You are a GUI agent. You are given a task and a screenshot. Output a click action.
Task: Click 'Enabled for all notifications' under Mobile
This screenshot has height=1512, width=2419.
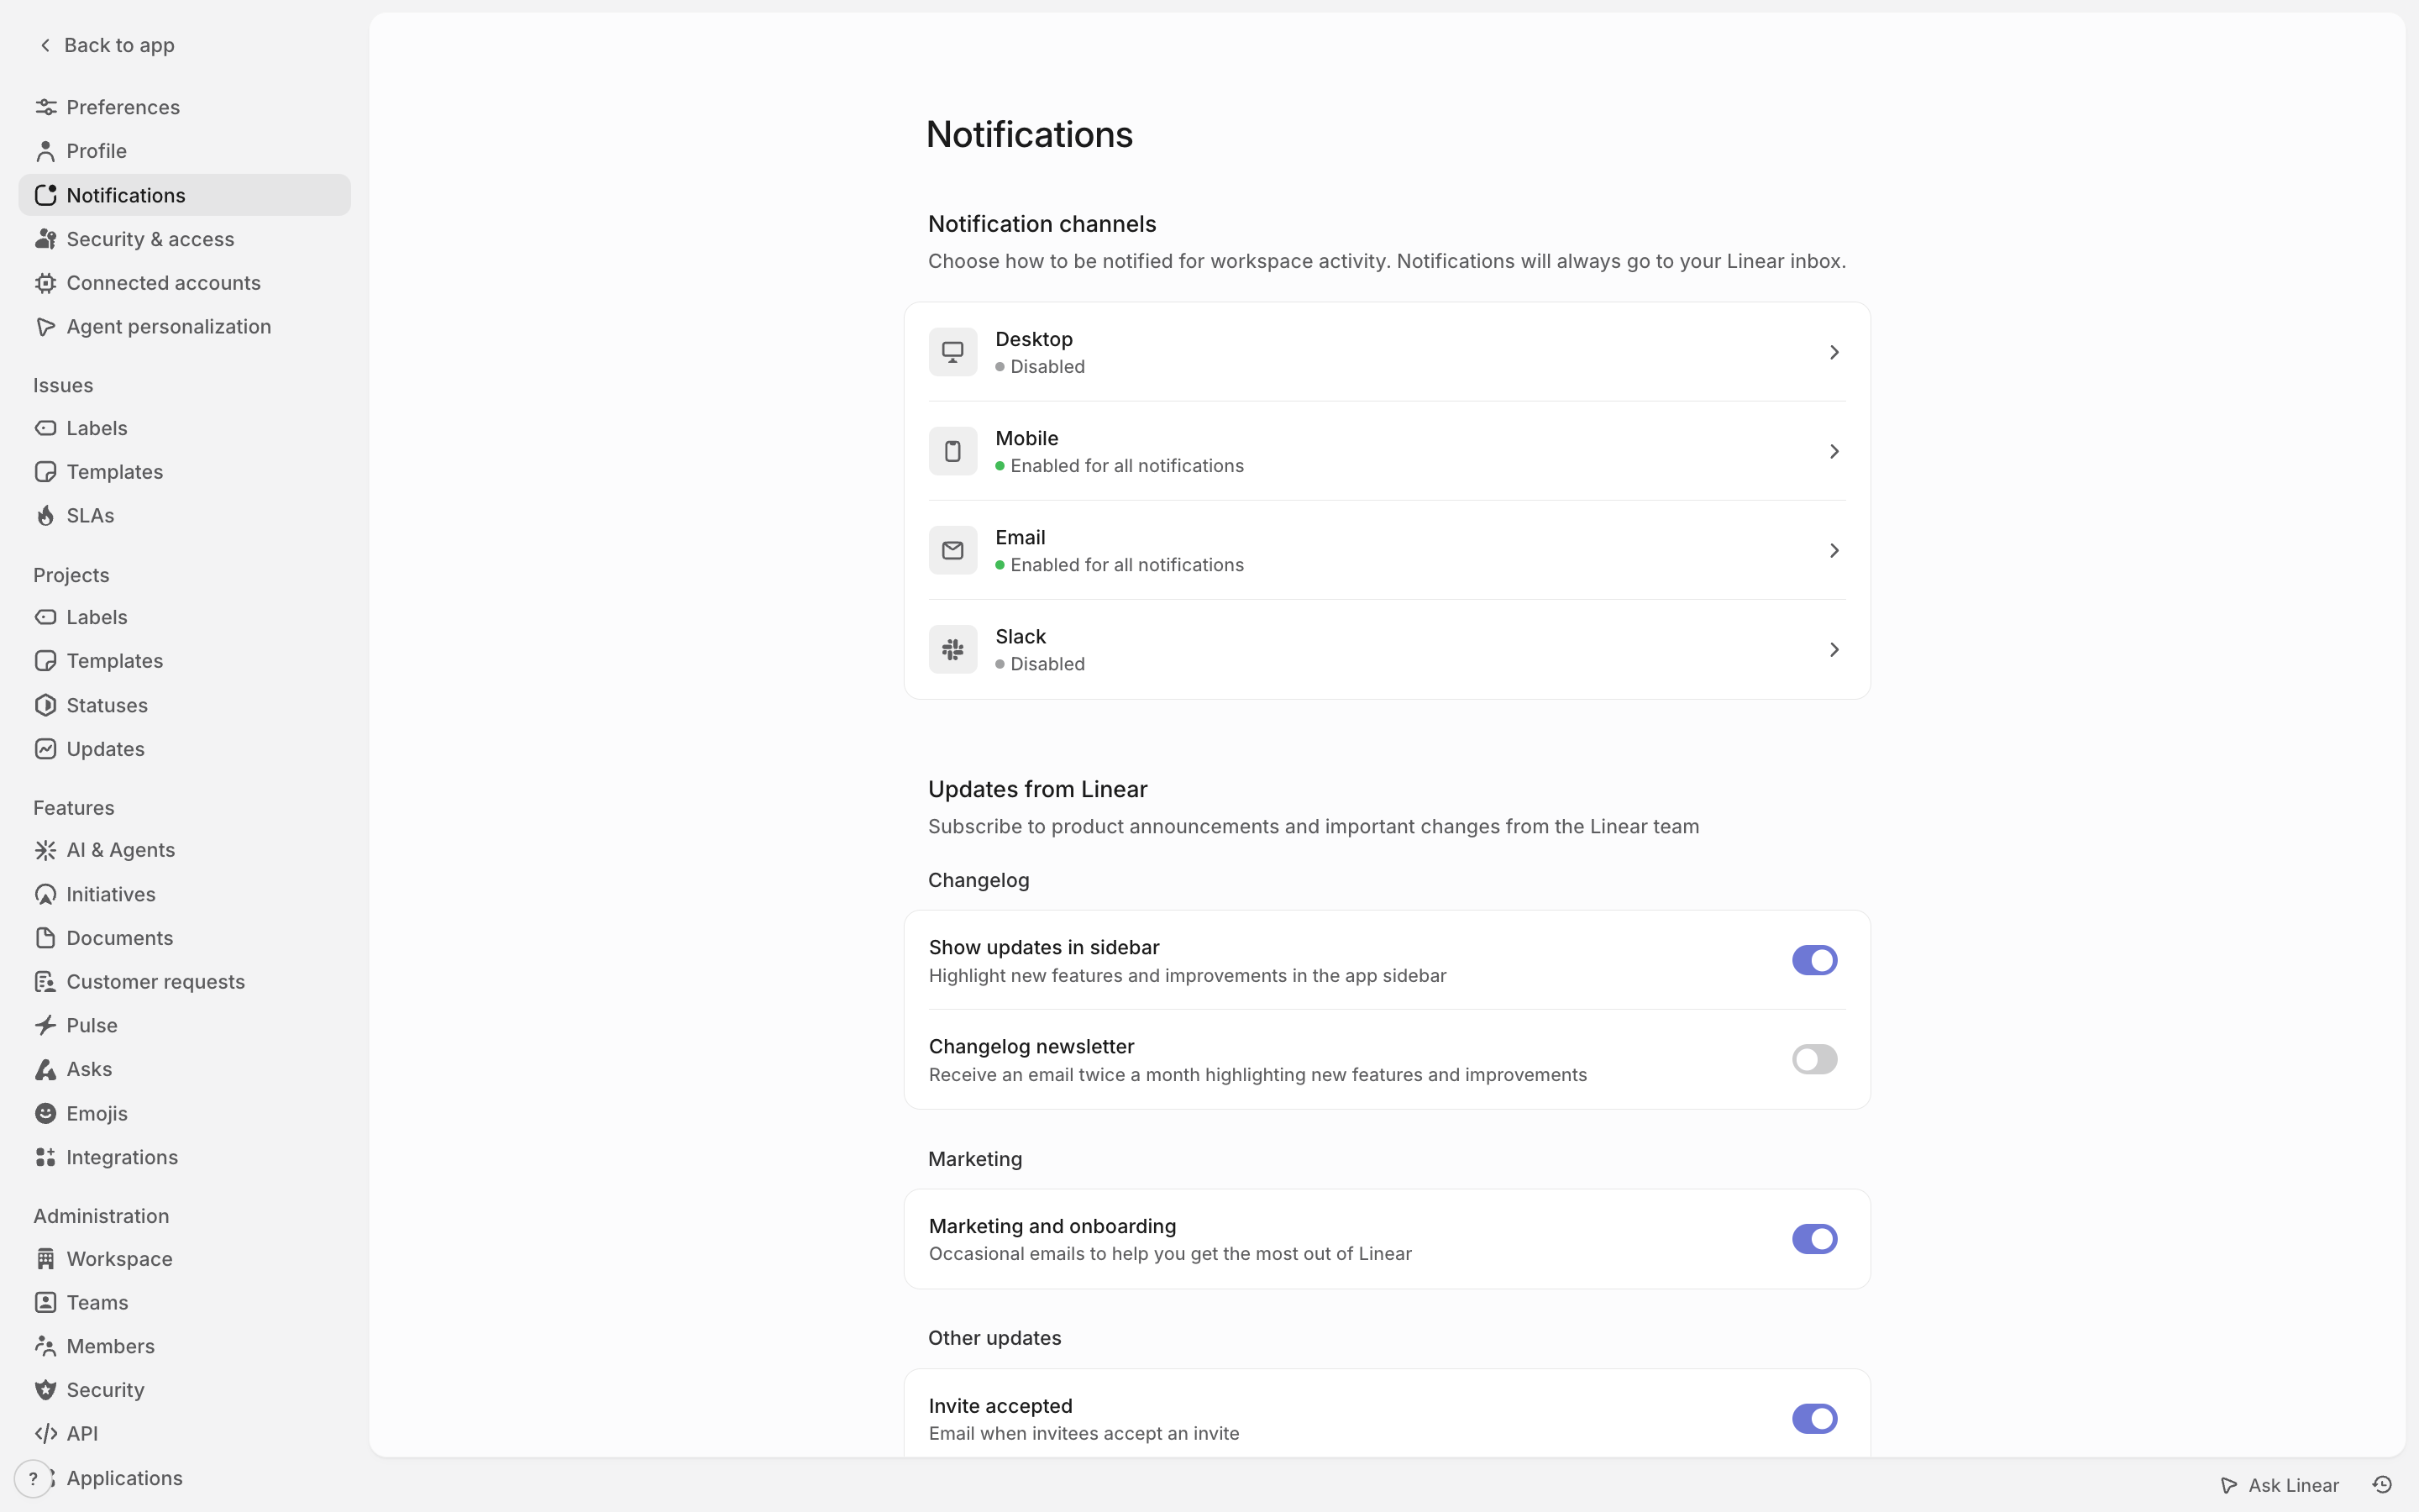point(1126,466)
